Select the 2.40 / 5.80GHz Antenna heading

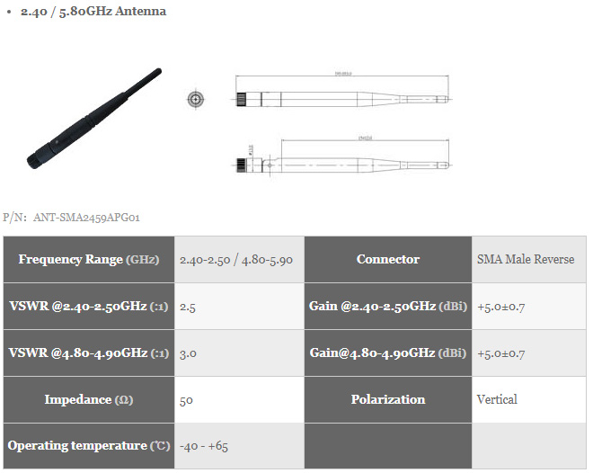point(93,12)
